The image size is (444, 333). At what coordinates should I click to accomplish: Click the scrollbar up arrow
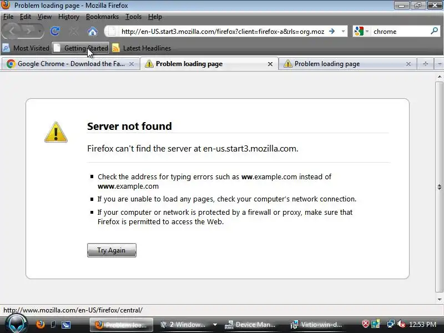(439, 77)
